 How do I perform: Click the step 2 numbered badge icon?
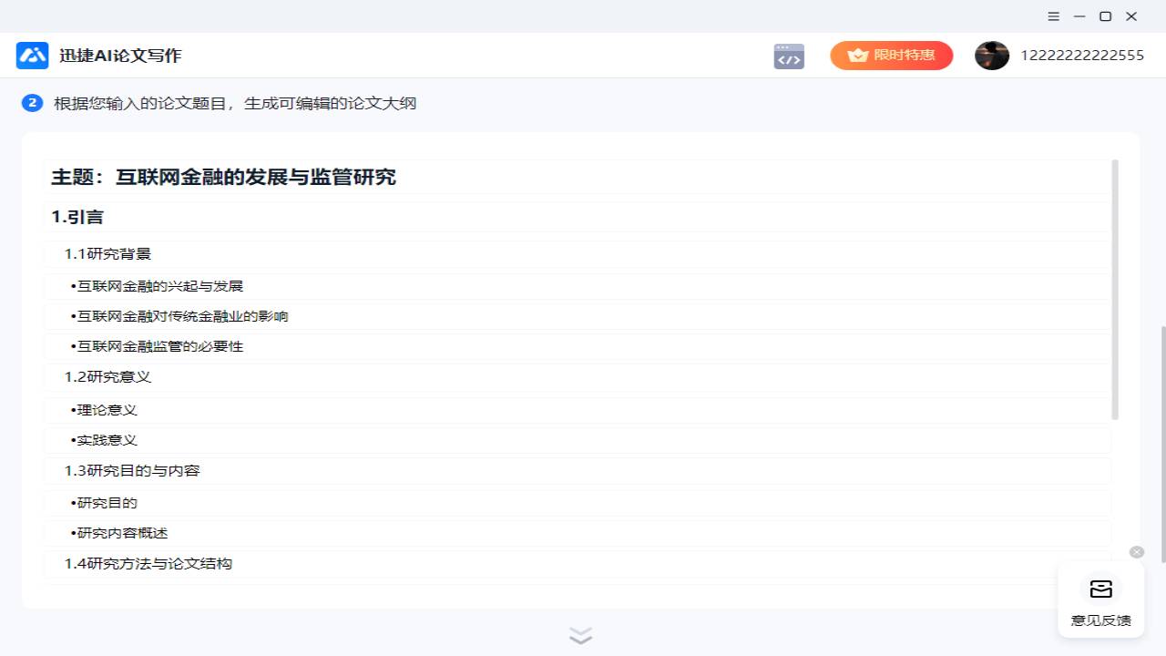pos(32,103)
